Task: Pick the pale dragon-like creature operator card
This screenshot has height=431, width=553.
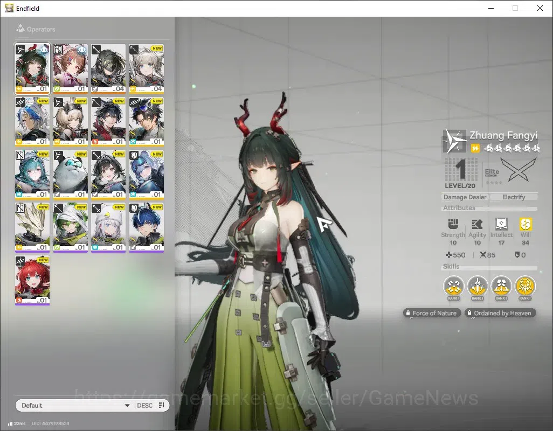Action: (32, 227)
